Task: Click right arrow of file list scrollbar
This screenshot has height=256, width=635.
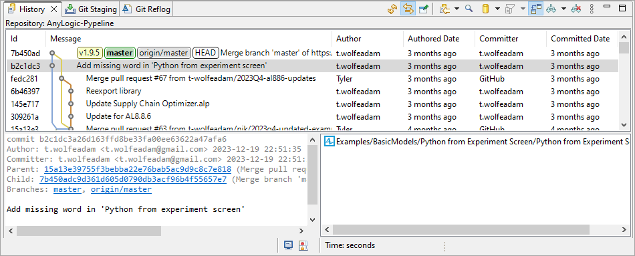Action: pos(624,231)
